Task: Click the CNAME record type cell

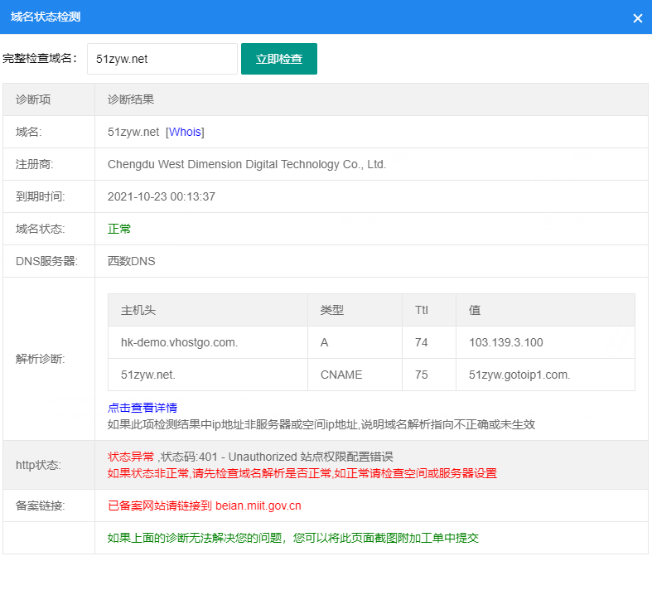Action: pyautogui.click(x=340, y=375)
